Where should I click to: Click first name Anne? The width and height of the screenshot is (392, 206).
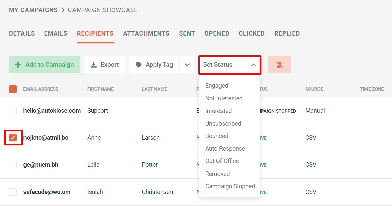tap(94, 138)
